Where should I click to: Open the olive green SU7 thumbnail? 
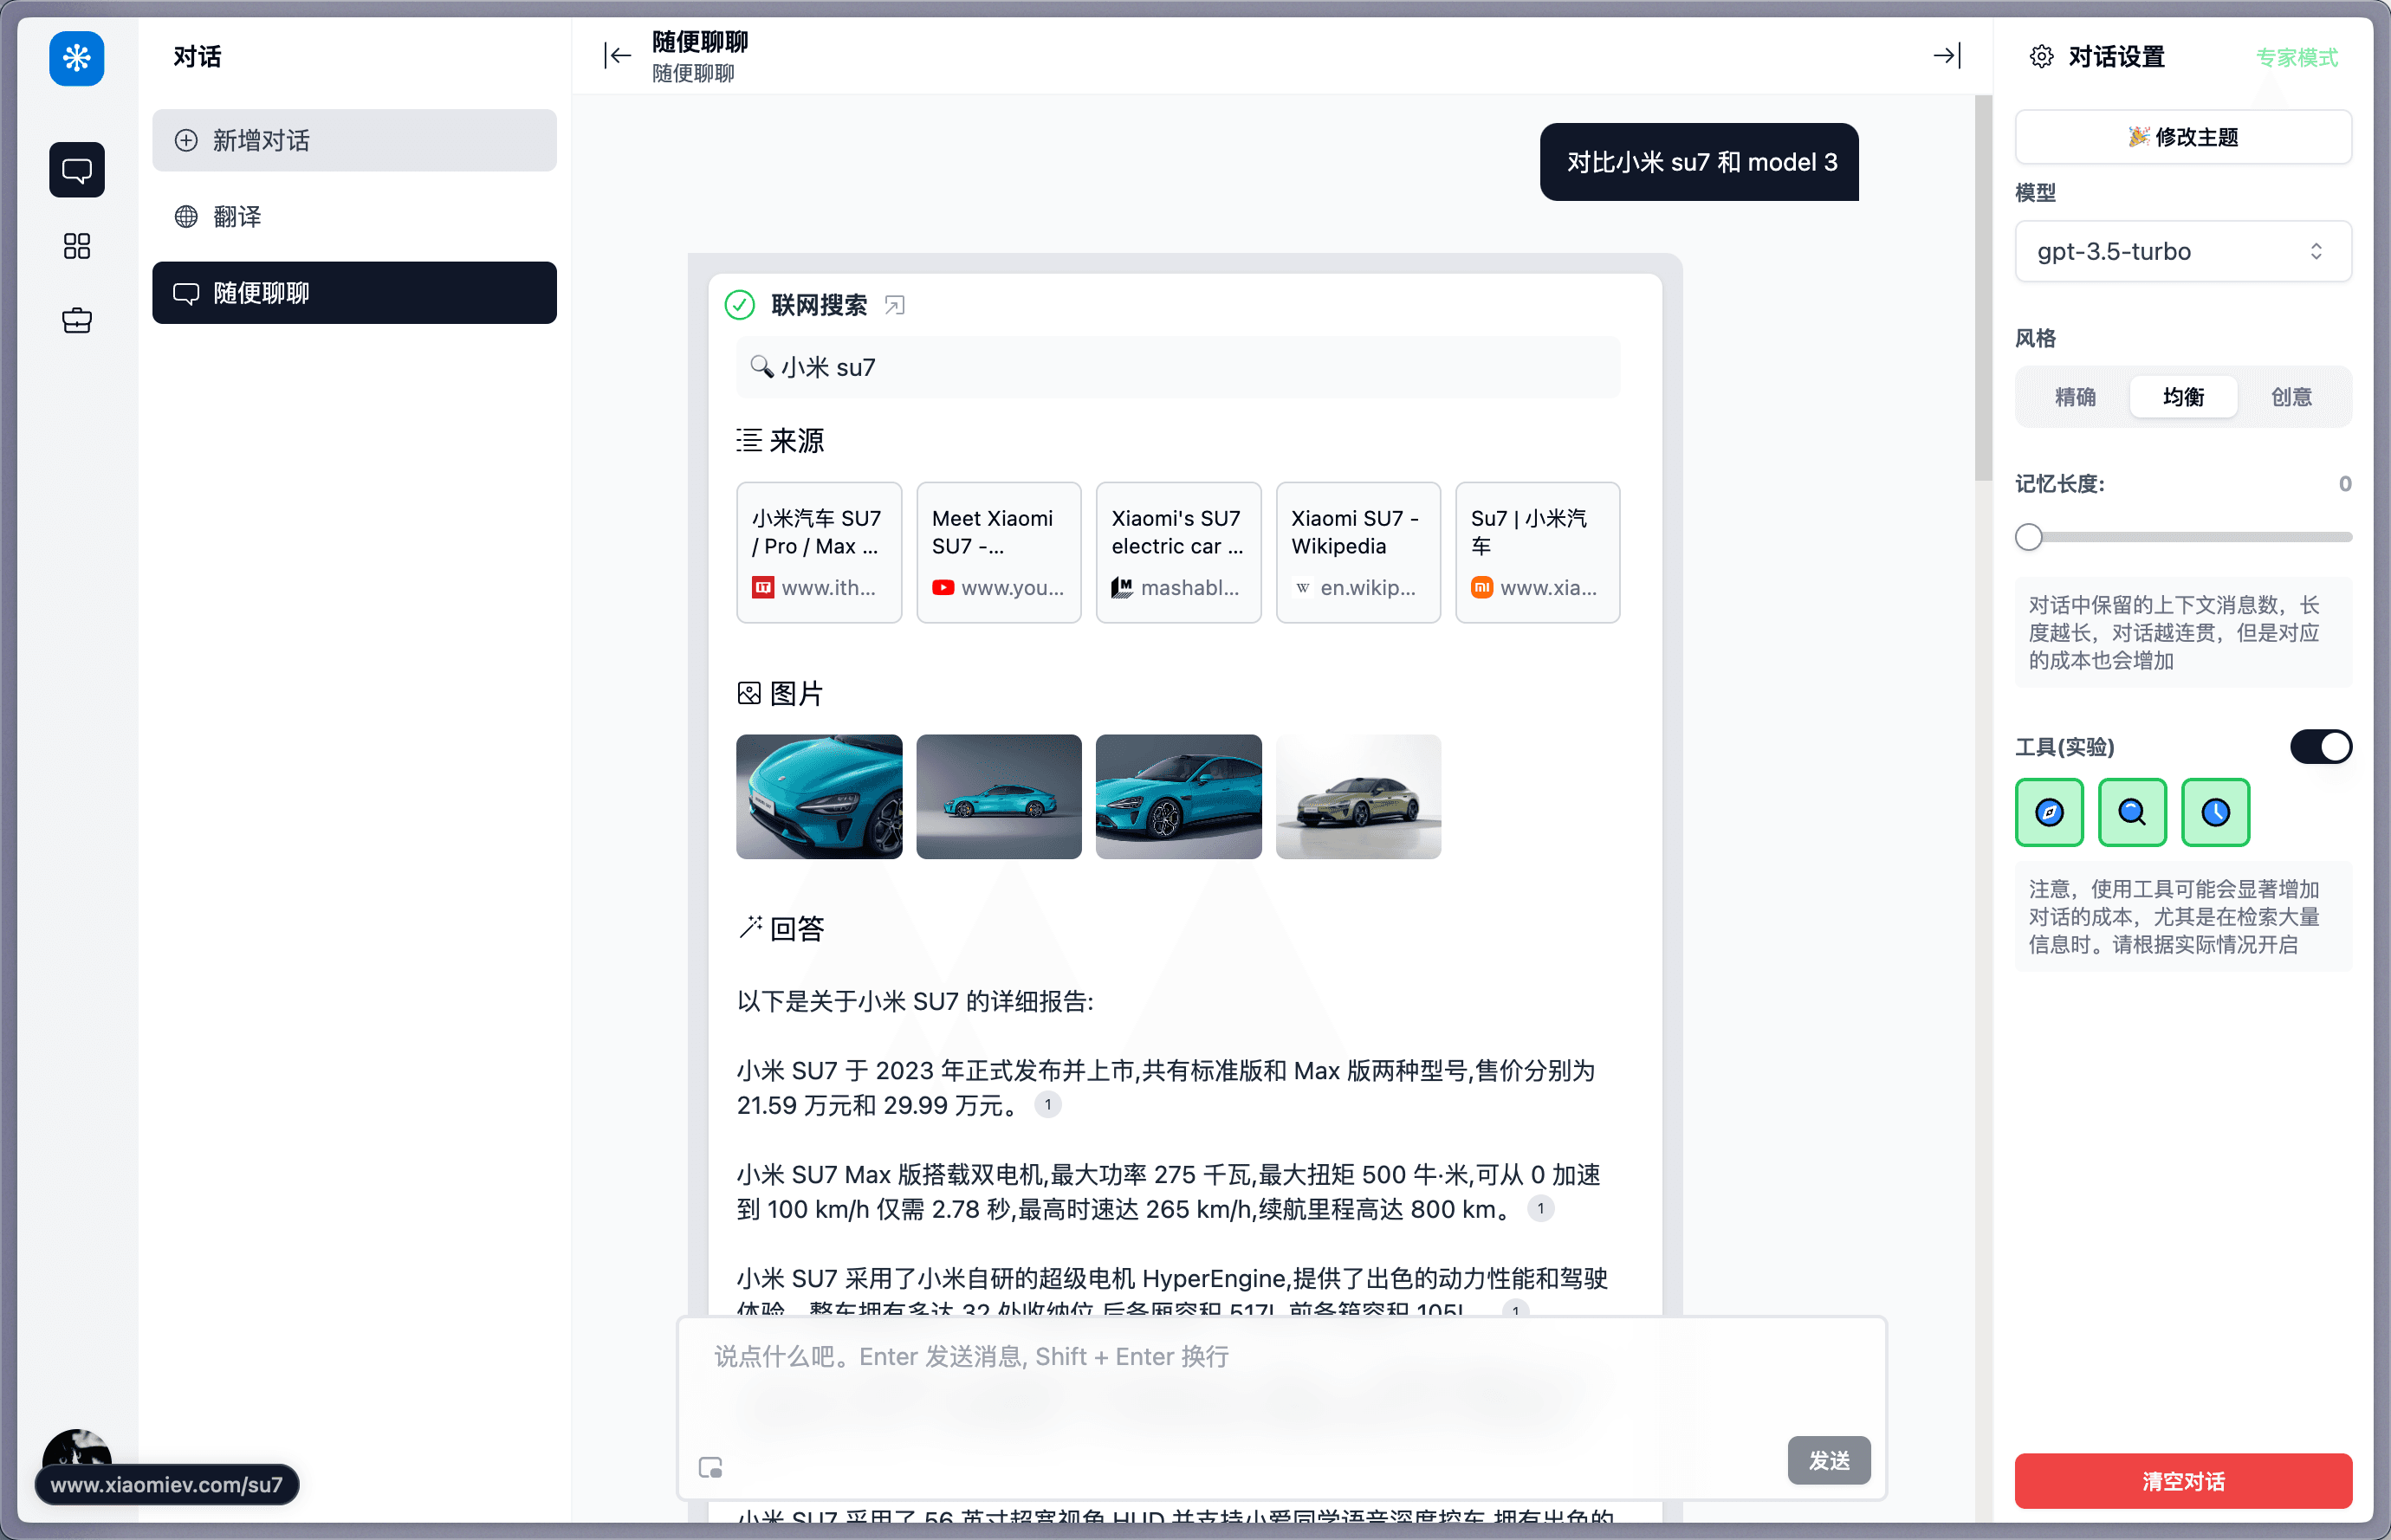(x=1358, y=796)
